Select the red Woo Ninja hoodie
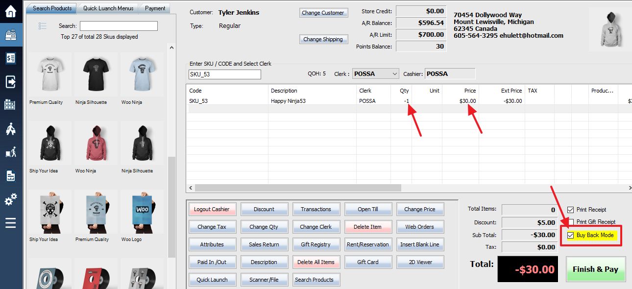Viewport: 632px width, 289px height. click(96, 144)
